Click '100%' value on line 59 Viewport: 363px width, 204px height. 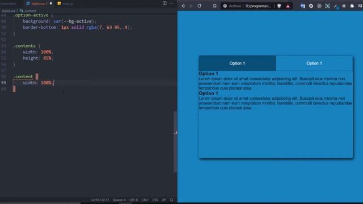pyautogui.click(x=46, y=83)
